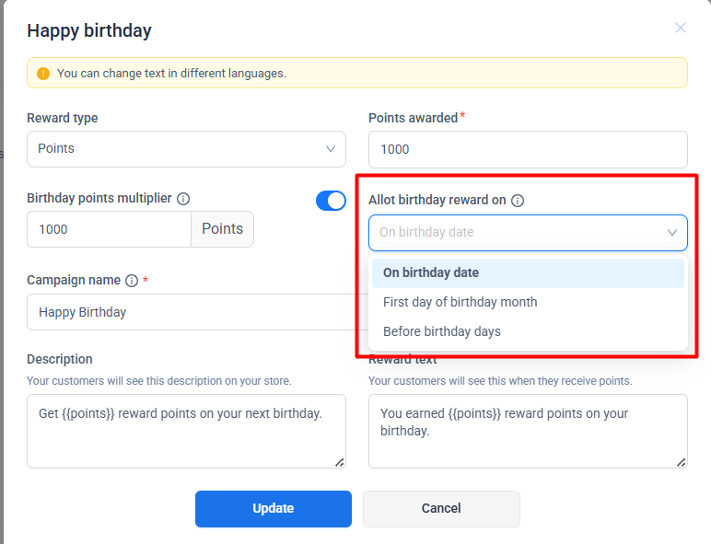Click info icon next to Allot birthday reward on
Screen dimensions: 711x544
coord(518,201)
